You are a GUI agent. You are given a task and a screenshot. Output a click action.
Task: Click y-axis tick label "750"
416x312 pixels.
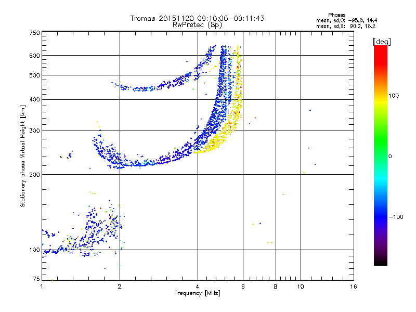tap(34, 33)
